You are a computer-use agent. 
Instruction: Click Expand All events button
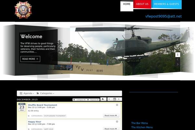(x=93, y=100)
